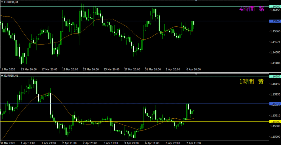281x145 pixels.
Task: Click the 3 Apr 11:00 label on H1 time axis
Action: pos(111,143)
